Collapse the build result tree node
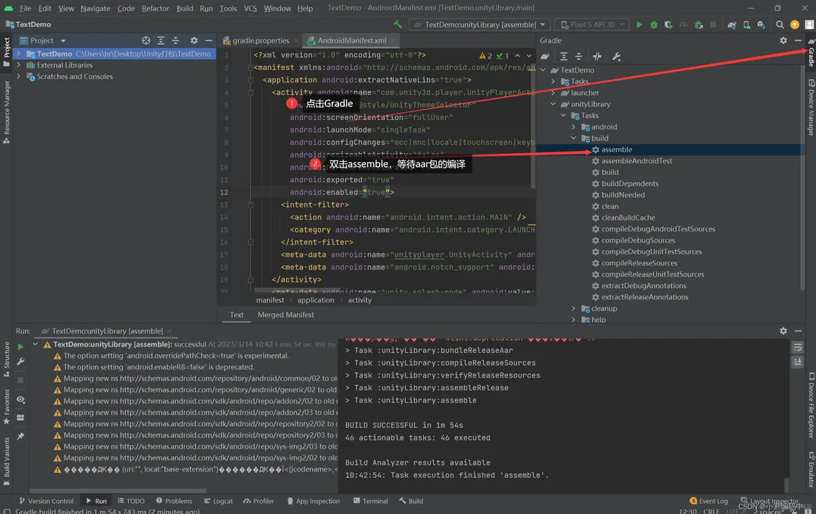This screenshot has height=514, width=816. point(35,345)
